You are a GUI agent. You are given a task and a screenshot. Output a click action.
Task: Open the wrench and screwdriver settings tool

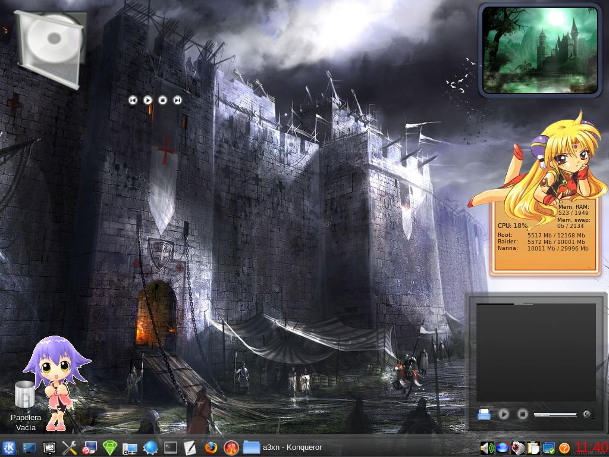pyautogui.click(x=70, y=447)
